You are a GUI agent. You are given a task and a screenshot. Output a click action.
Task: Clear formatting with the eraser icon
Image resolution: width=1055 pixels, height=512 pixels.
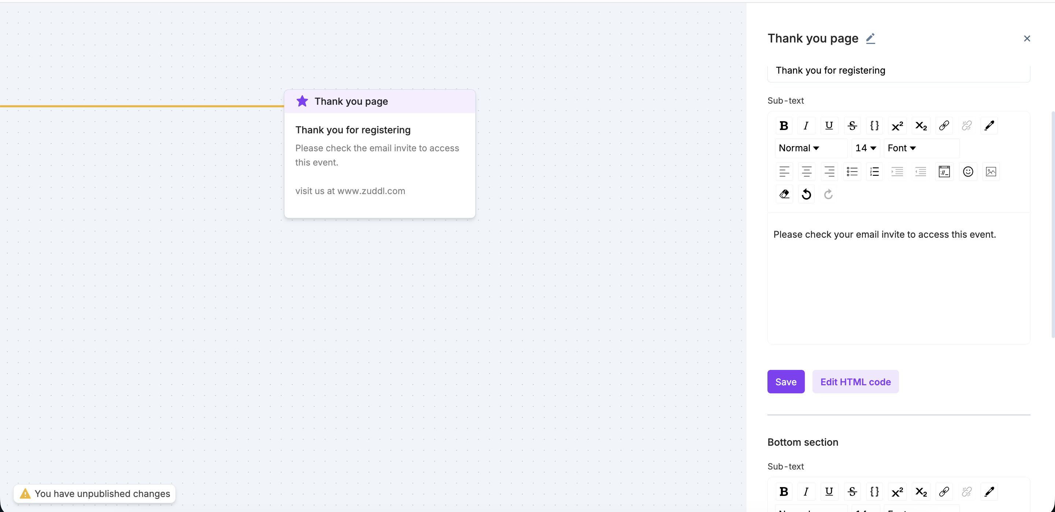784,194
